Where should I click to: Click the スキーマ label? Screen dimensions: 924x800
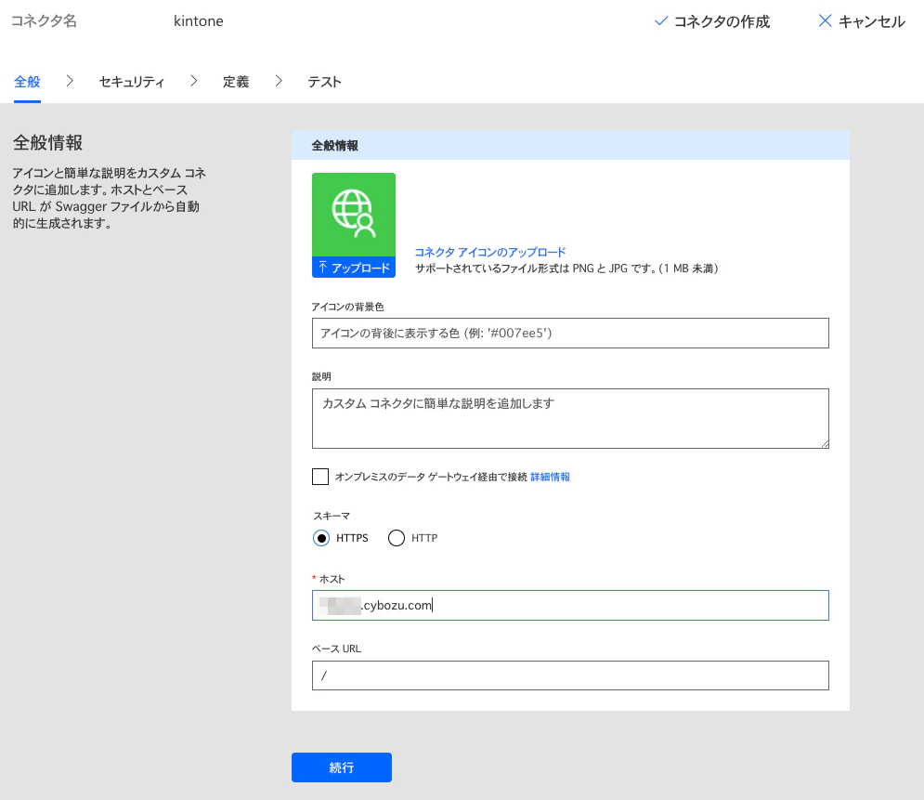(x=332, y=516)
